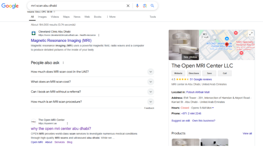Screen dimensions: 263x159
Task: Click the Call button
Action: pyautogui.click(x=225, y=73)
